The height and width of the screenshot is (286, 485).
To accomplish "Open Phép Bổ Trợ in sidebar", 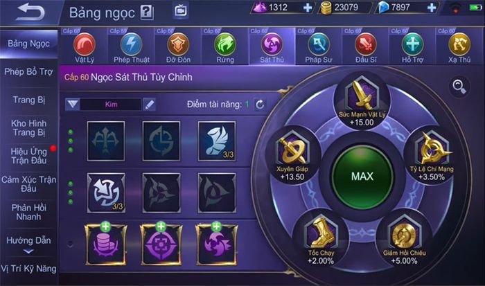I will 28,72.
